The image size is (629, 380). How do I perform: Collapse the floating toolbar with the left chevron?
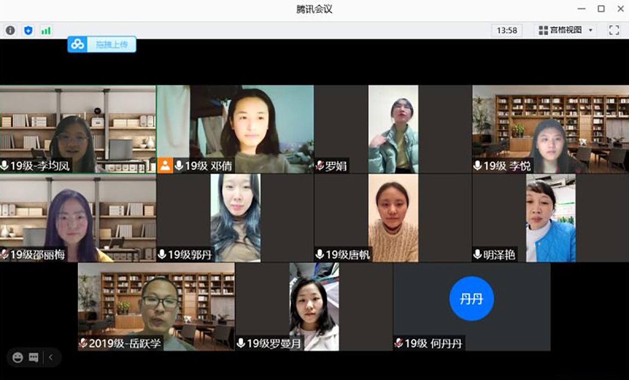(51, 357)
